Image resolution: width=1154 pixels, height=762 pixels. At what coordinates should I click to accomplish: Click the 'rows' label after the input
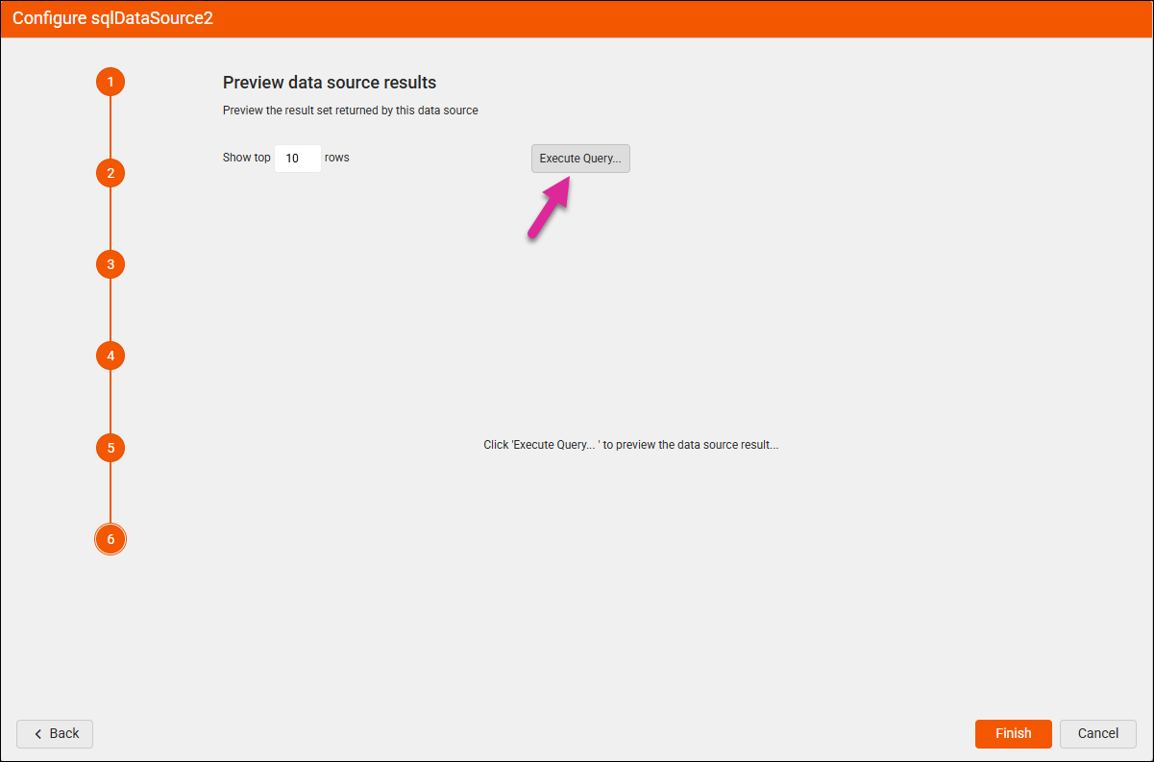[x=337, y=158]
